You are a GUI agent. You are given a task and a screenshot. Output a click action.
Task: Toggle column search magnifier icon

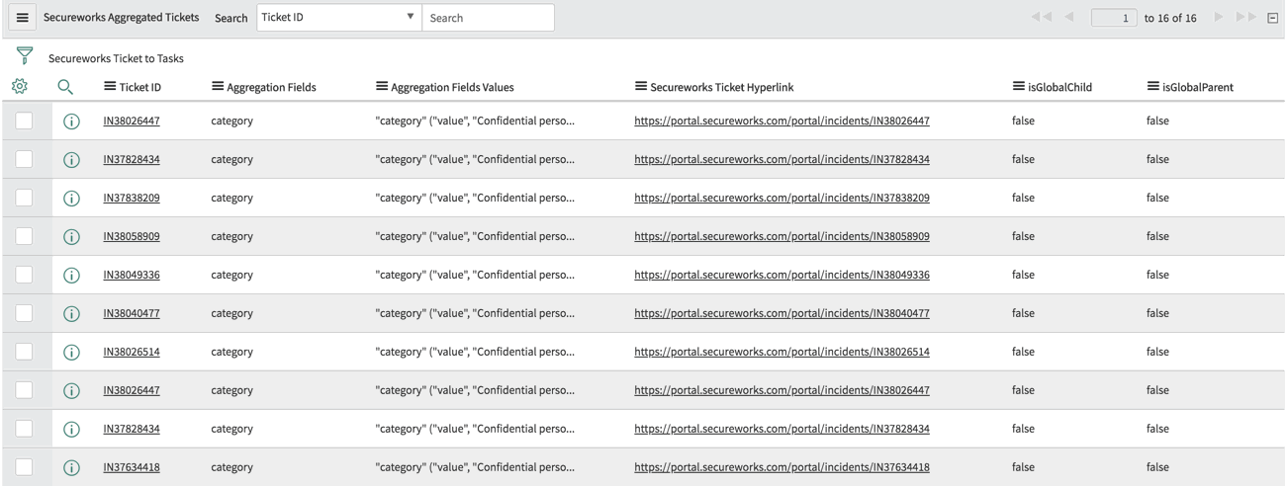click(65, 87)
